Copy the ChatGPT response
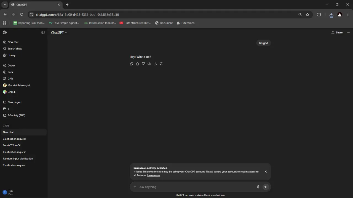Viewport: 353px width, 198px height. [x=132, y=64]
